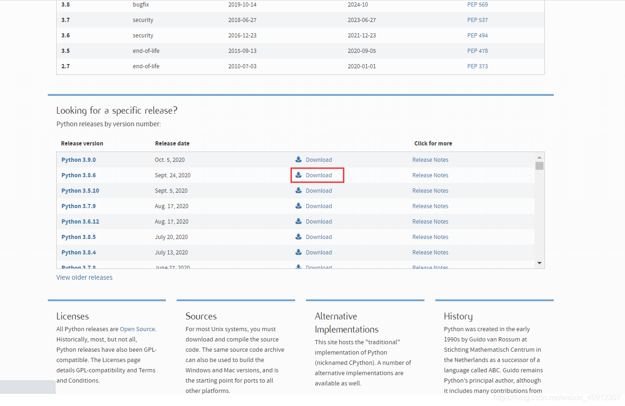Open the Open Source license link
The height and width of the screenshot is (406, 625).
click(x=138, y=329)
